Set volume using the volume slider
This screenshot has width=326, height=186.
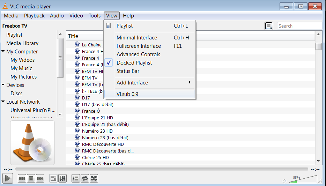coord(303,179)
